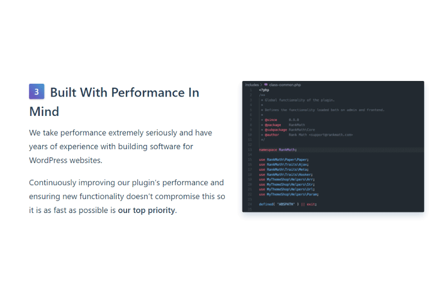
Task: Click the purple number 3 badge
Action: (x=37, y=92)
